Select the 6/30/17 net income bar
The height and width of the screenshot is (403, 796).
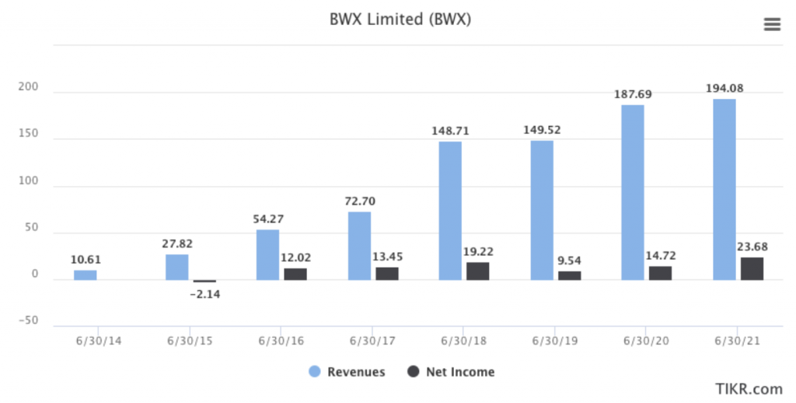click(387, 274)
